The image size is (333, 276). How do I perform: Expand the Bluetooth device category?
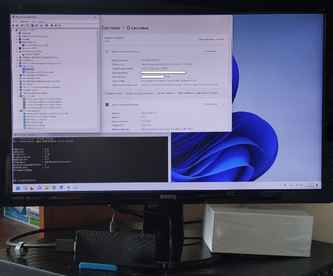pyautogui.click(x=17, y=33)
